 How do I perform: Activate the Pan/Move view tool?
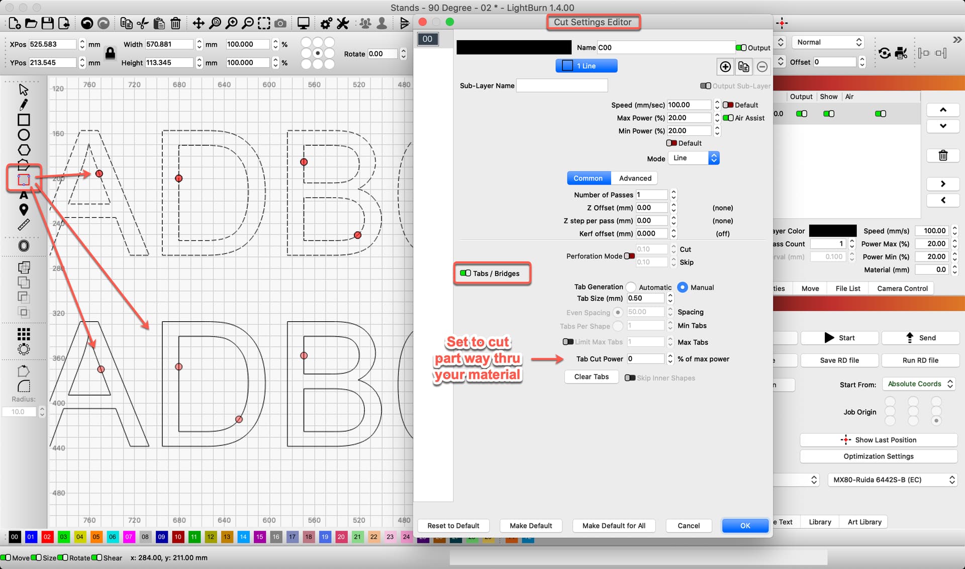coord(199,23)
